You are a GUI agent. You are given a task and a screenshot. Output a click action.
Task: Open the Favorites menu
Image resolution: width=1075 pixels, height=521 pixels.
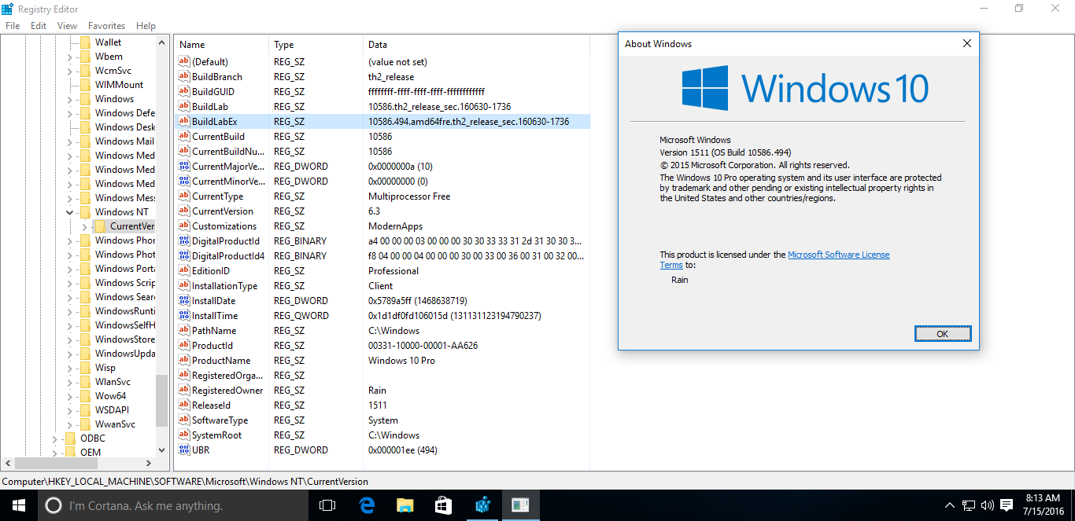point(106,25)
